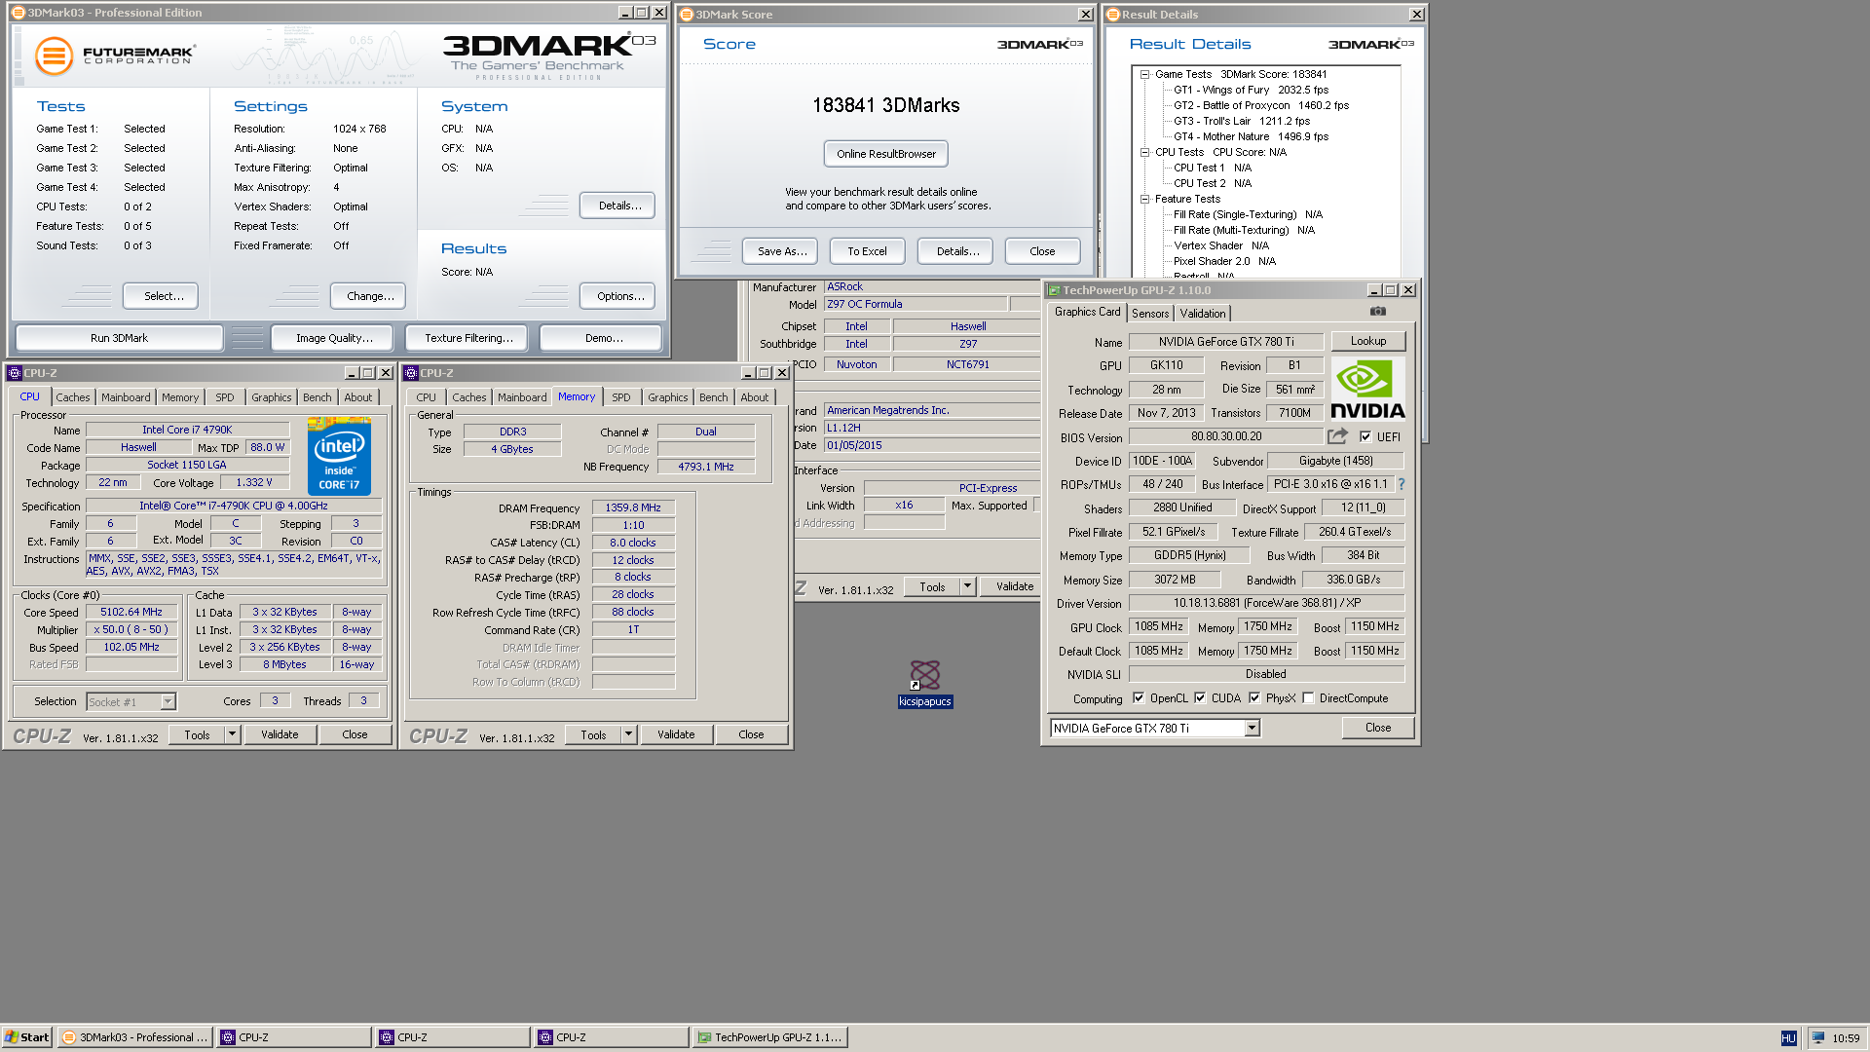The height and width of the screenshot is (1052, 1870).
Task: Click the network monitor icon in system tray
Action: 1818,1037
